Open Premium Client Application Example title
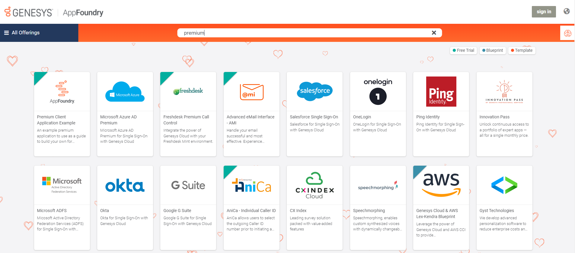This screenshot has height=253, width=575. 56,120
